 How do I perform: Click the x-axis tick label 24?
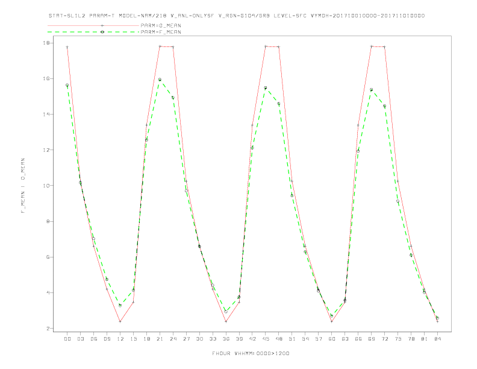pos(173,339)
